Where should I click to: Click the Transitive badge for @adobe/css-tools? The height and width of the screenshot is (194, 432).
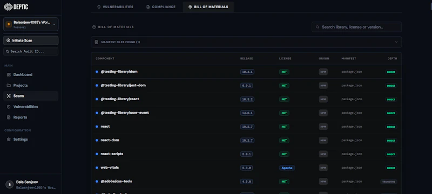(x=388, y=182)
